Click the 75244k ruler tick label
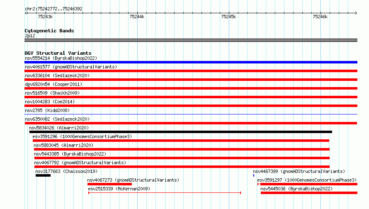369x209 pixels. pos(137,17)
